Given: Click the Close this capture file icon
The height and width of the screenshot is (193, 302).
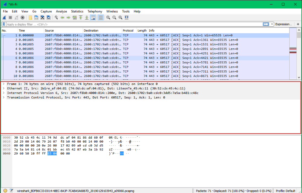Looking at the screenshot, I should click(x=42, y=18).
